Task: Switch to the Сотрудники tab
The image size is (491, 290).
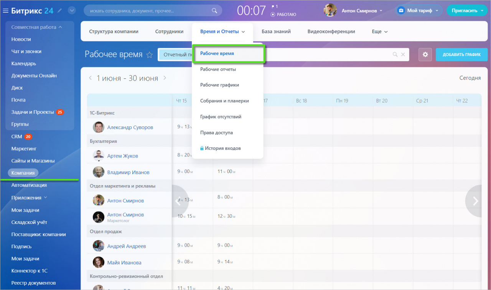Action: (169, 31)
